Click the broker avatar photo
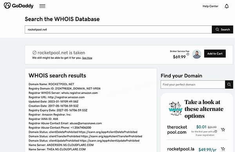 click(197, 54)
